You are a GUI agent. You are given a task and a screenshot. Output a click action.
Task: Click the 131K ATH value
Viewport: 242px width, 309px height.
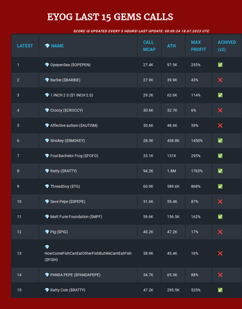172,156
